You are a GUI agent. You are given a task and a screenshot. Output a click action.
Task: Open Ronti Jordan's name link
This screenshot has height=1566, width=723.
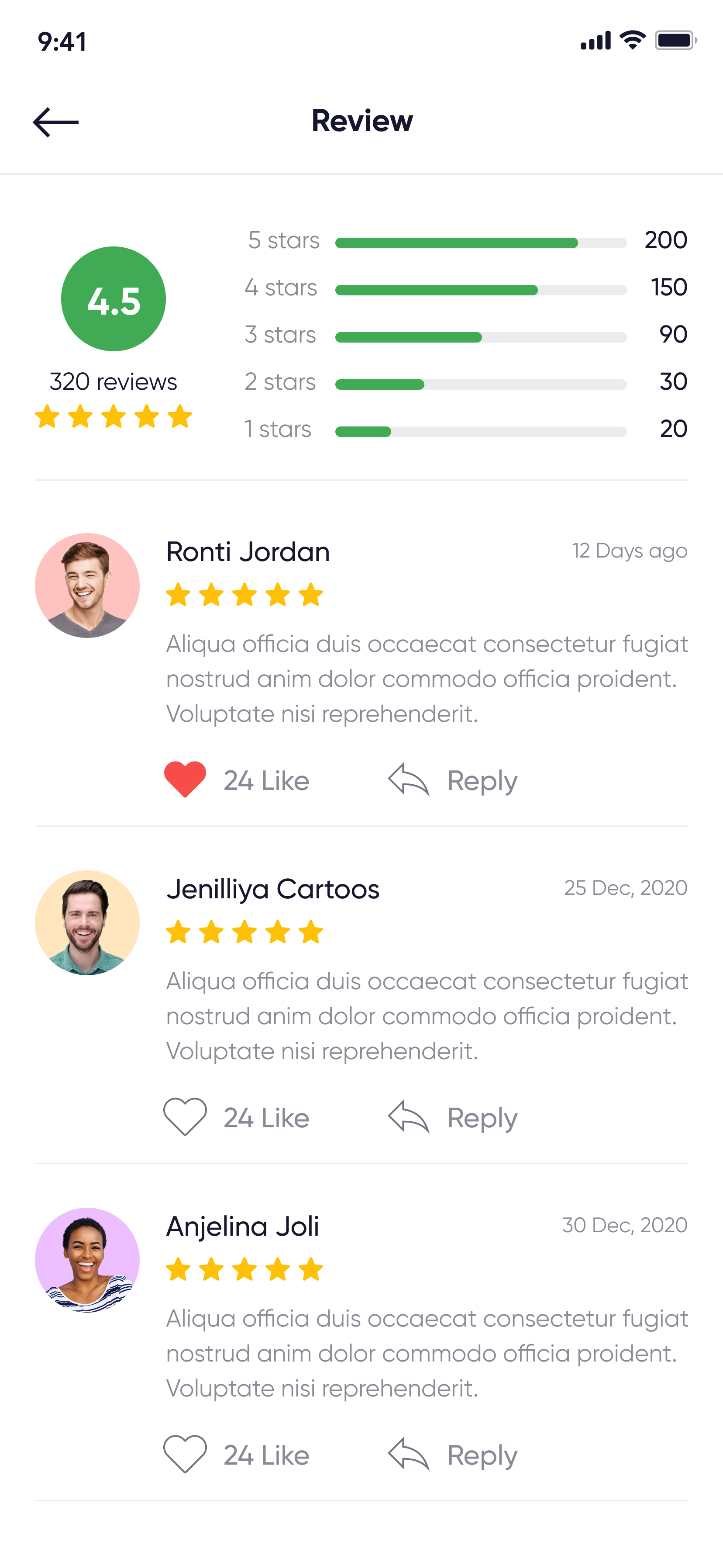click(248, 552)
